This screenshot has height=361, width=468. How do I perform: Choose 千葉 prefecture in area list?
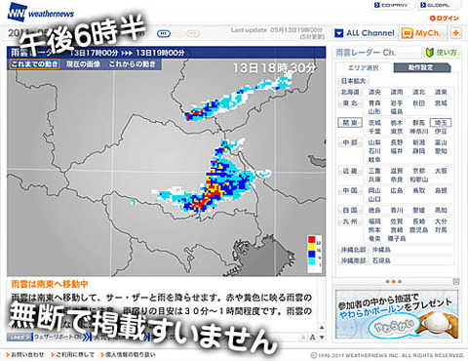(x=374, y=132)
